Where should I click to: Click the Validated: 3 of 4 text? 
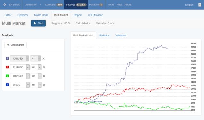[105, 23]
